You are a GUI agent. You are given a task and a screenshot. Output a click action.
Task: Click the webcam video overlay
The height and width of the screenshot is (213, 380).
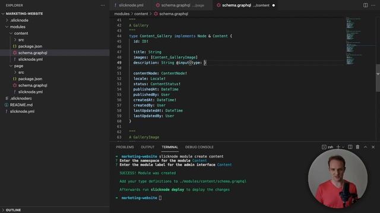click(338, 179)
